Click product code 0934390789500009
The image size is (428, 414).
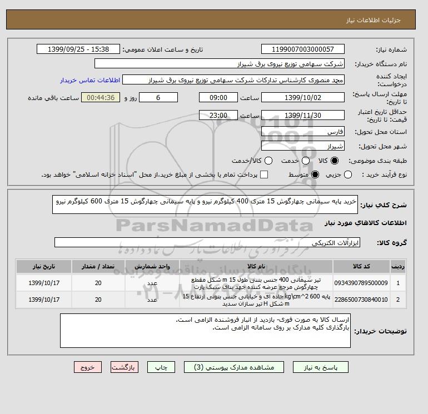(361, 283)
